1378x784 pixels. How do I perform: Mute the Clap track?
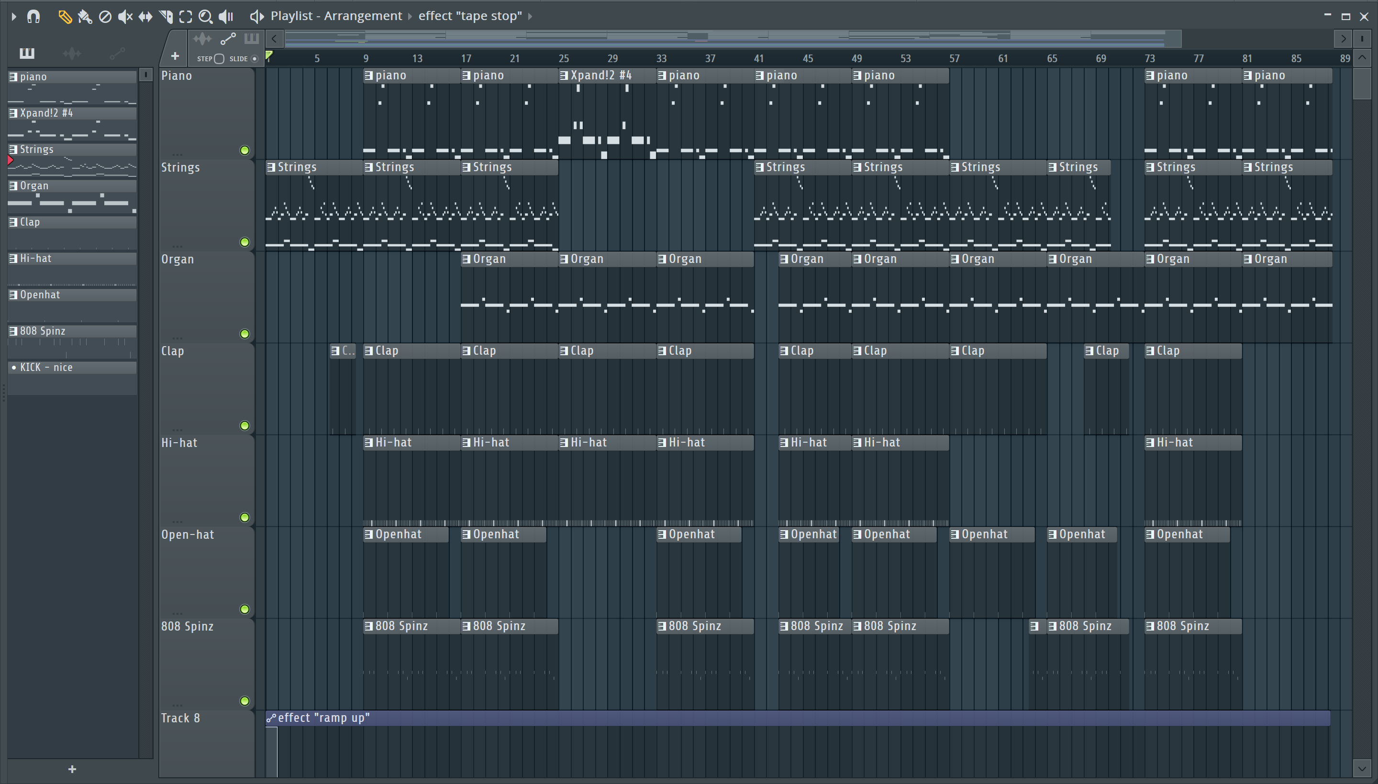(244, 425)
